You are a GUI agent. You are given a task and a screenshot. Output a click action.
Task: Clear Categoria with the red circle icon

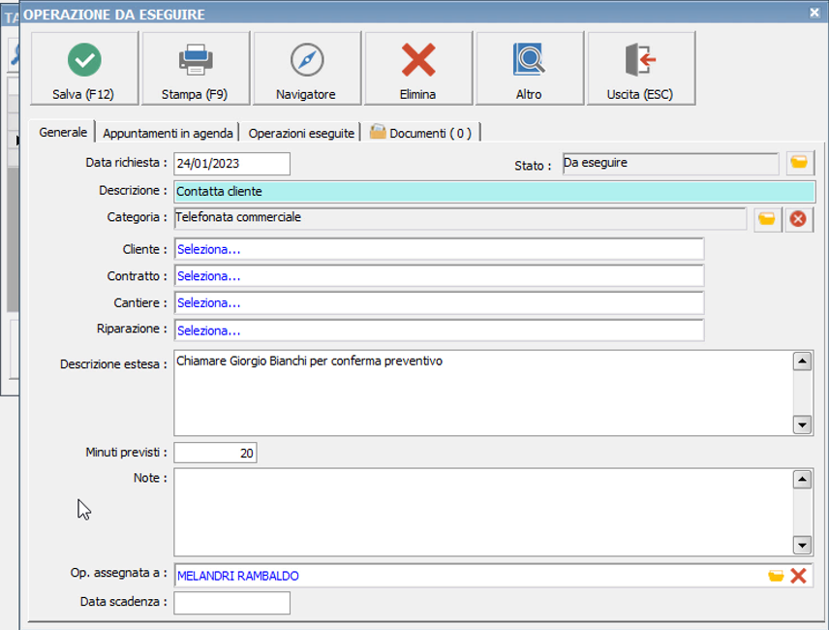[798, 219]
